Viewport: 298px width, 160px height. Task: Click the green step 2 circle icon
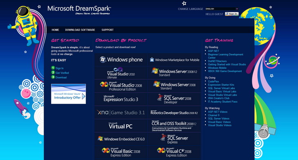coord(53,72)
